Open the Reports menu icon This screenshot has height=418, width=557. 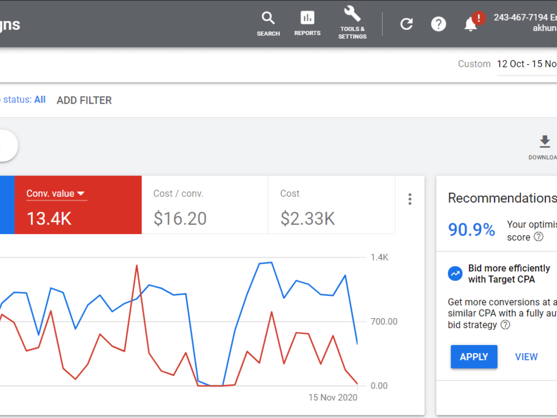pos(307,23)
